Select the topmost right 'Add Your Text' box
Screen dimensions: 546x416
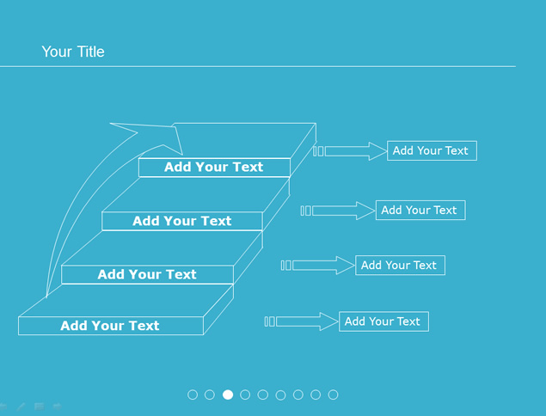click(x=431, y=150)
